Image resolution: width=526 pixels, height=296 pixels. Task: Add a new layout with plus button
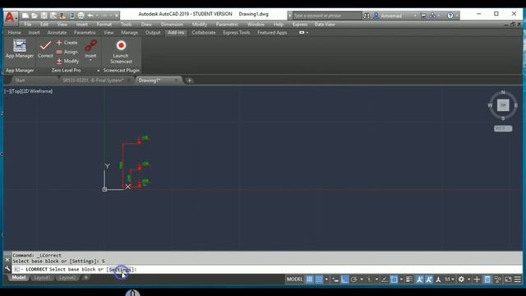click(85, 278)
